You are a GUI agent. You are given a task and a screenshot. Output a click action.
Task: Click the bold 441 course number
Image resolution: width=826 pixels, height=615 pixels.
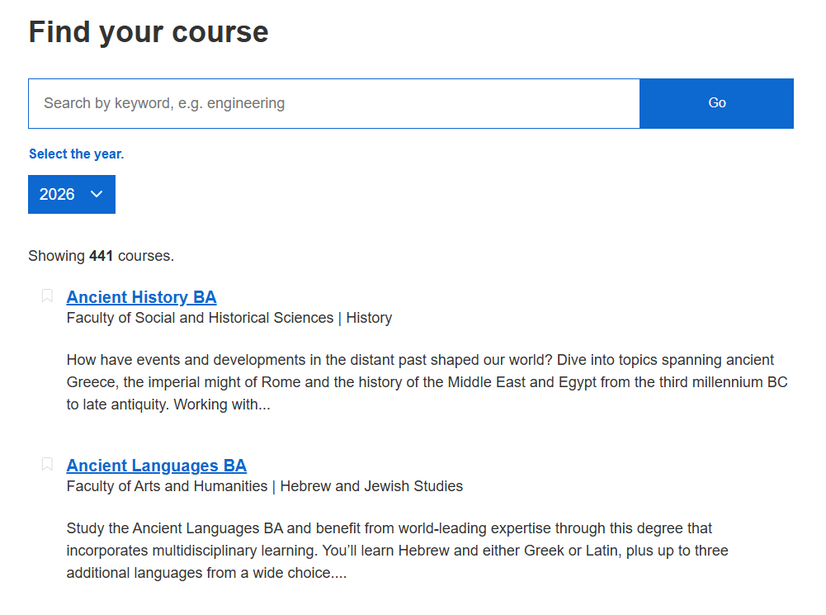[x=101, y=256]
